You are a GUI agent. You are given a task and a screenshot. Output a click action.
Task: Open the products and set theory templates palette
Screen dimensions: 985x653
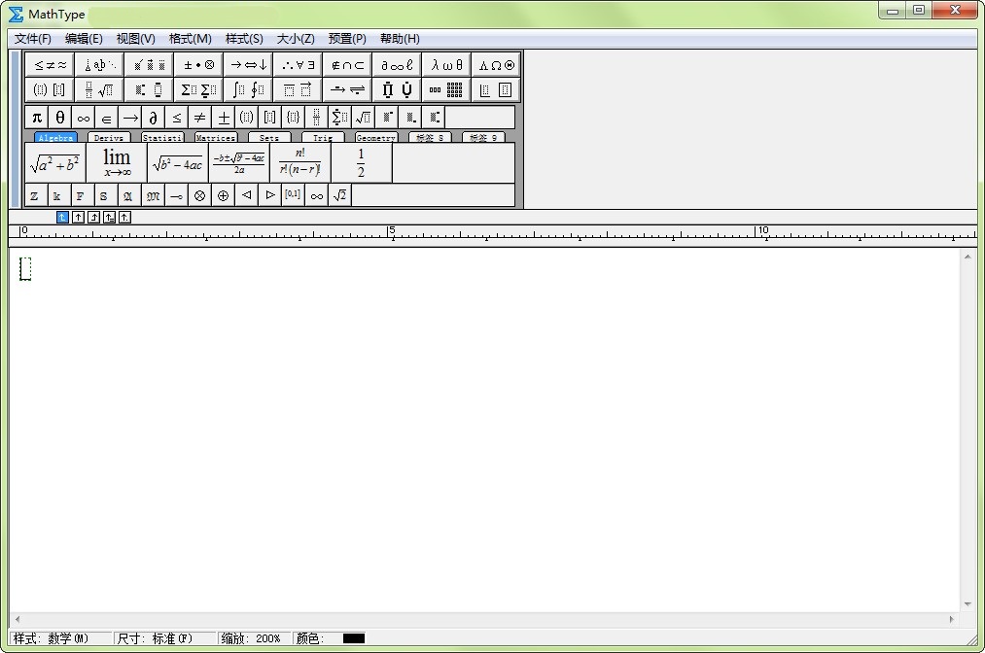point(397,89)
